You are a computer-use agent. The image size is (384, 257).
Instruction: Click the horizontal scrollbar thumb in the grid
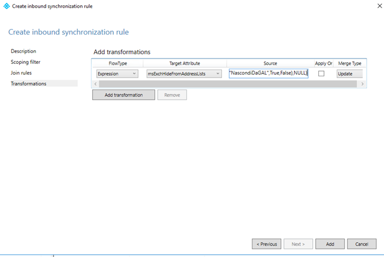(x=228, y=84)
